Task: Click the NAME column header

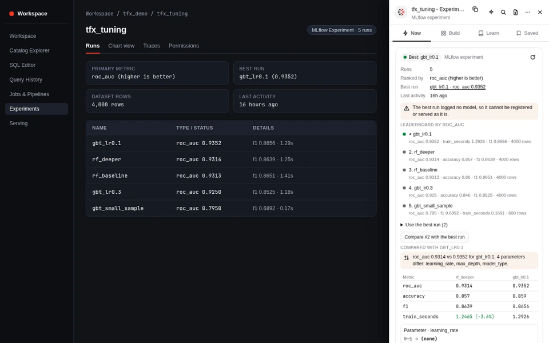Action: coord(99,127)
